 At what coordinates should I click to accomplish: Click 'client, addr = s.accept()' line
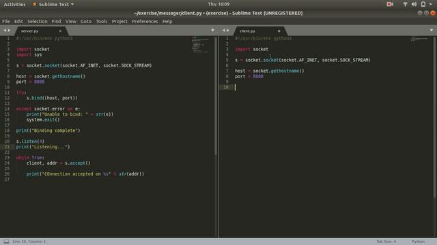click(x=58, y=163)
